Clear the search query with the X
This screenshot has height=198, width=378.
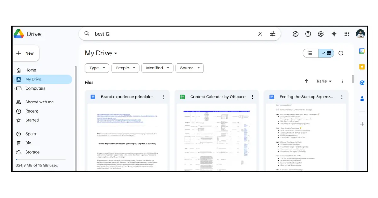260,34
